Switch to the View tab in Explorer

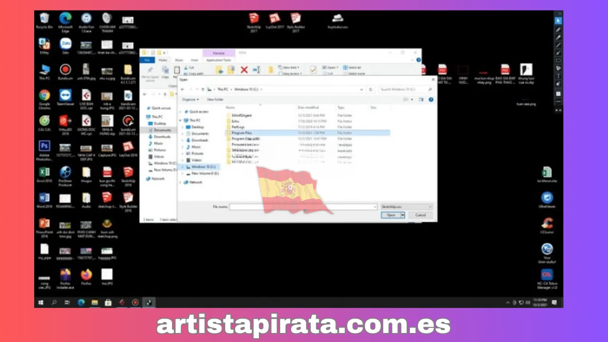[194, 60]
